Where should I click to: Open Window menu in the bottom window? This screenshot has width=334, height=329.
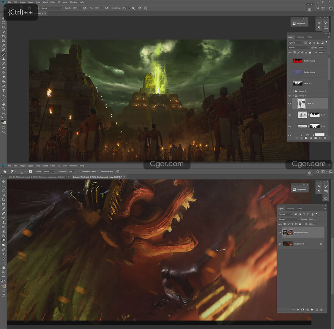(x=73, y=166)
